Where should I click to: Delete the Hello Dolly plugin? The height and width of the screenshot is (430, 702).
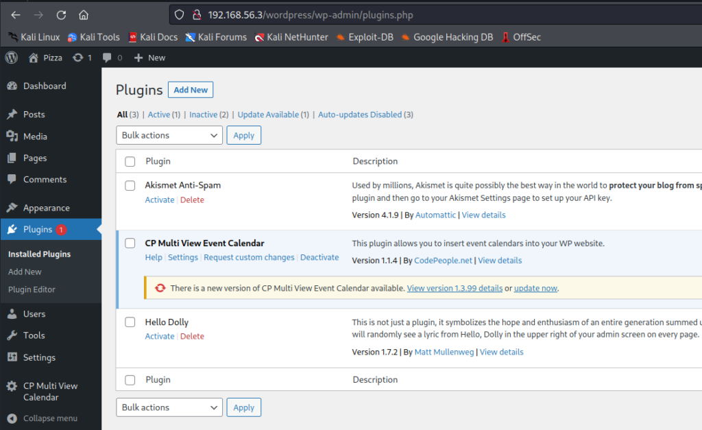point(192,336)
